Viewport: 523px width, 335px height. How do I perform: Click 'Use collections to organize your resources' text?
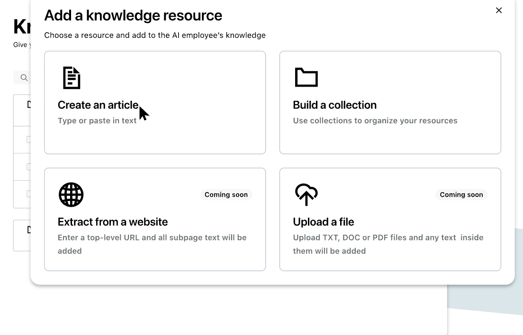pyautogui.click(x=375, y=121)
